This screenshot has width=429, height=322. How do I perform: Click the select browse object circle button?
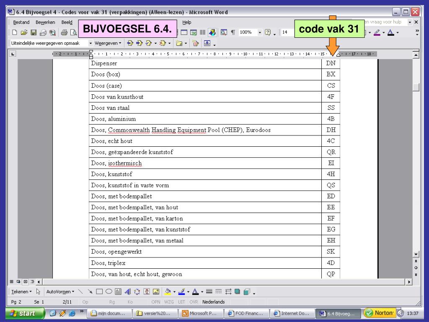pyautogui.click(x=416, y=268)
